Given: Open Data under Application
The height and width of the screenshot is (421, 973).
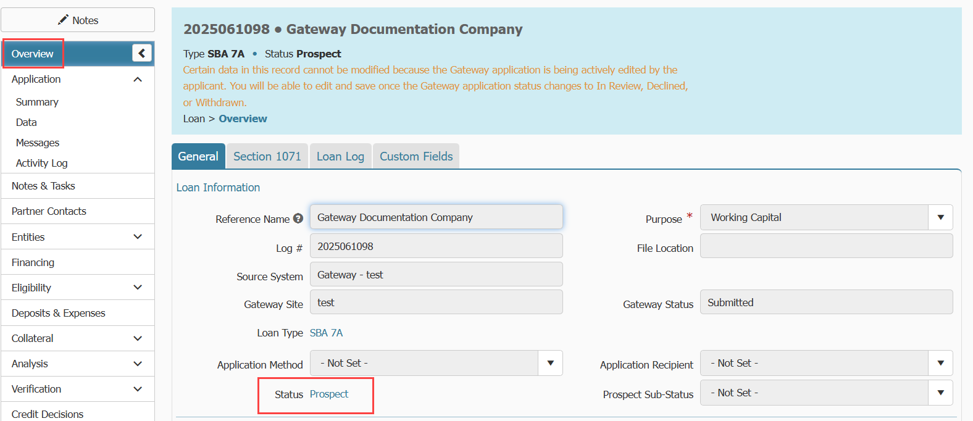Looking at the screenshot, I should click(27, 122).
